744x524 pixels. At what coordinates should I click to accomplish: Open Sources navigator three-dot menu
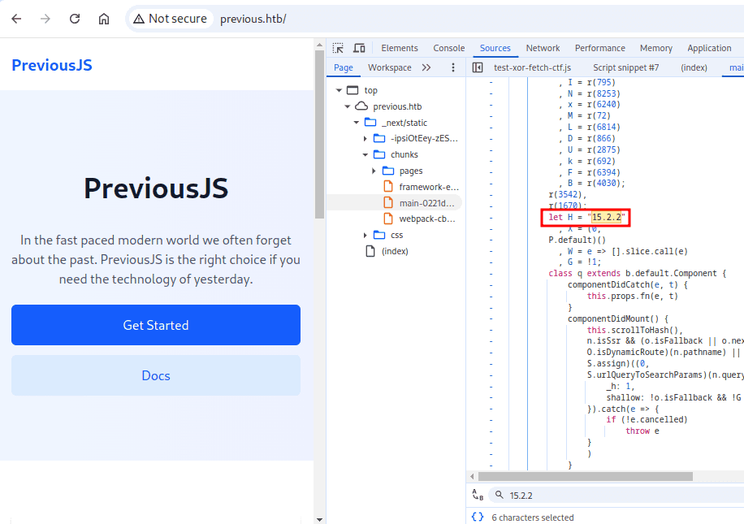pyautogui.click(x=453, y=67)
